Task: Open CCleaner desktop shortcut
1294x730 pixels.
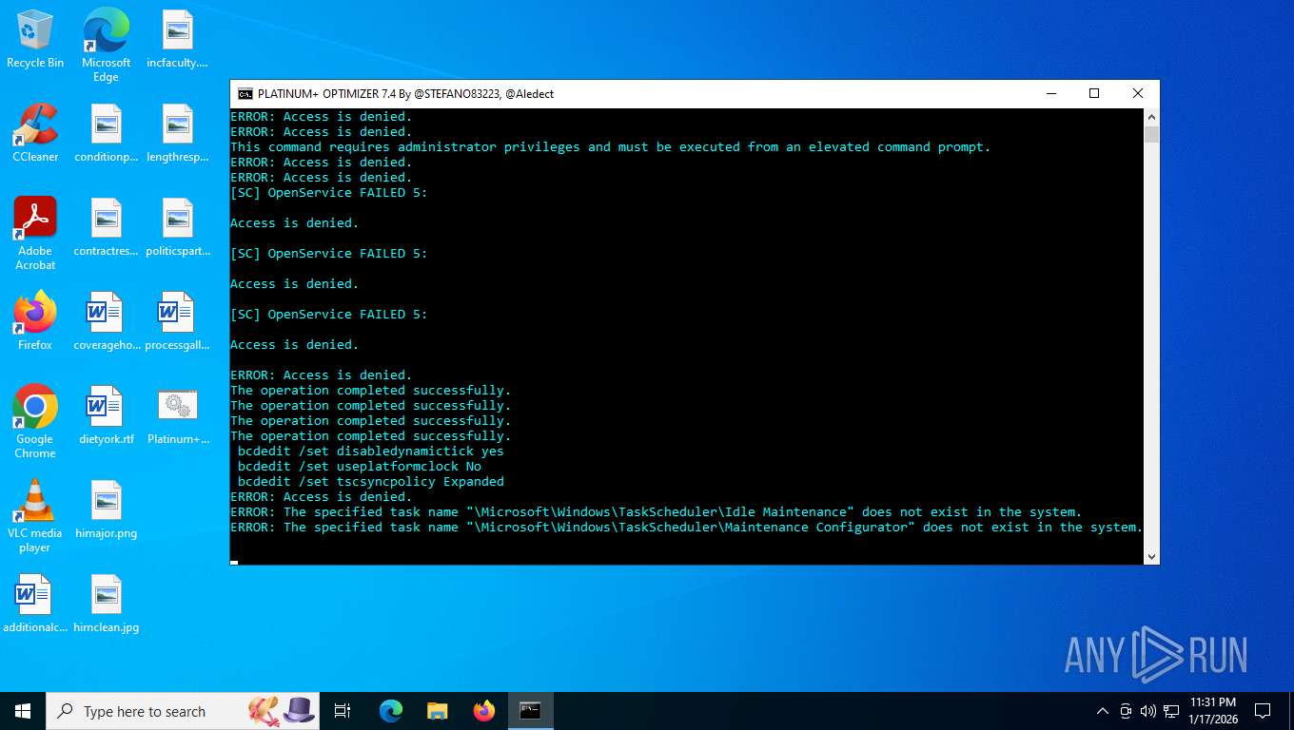Action: pos(35,133)
